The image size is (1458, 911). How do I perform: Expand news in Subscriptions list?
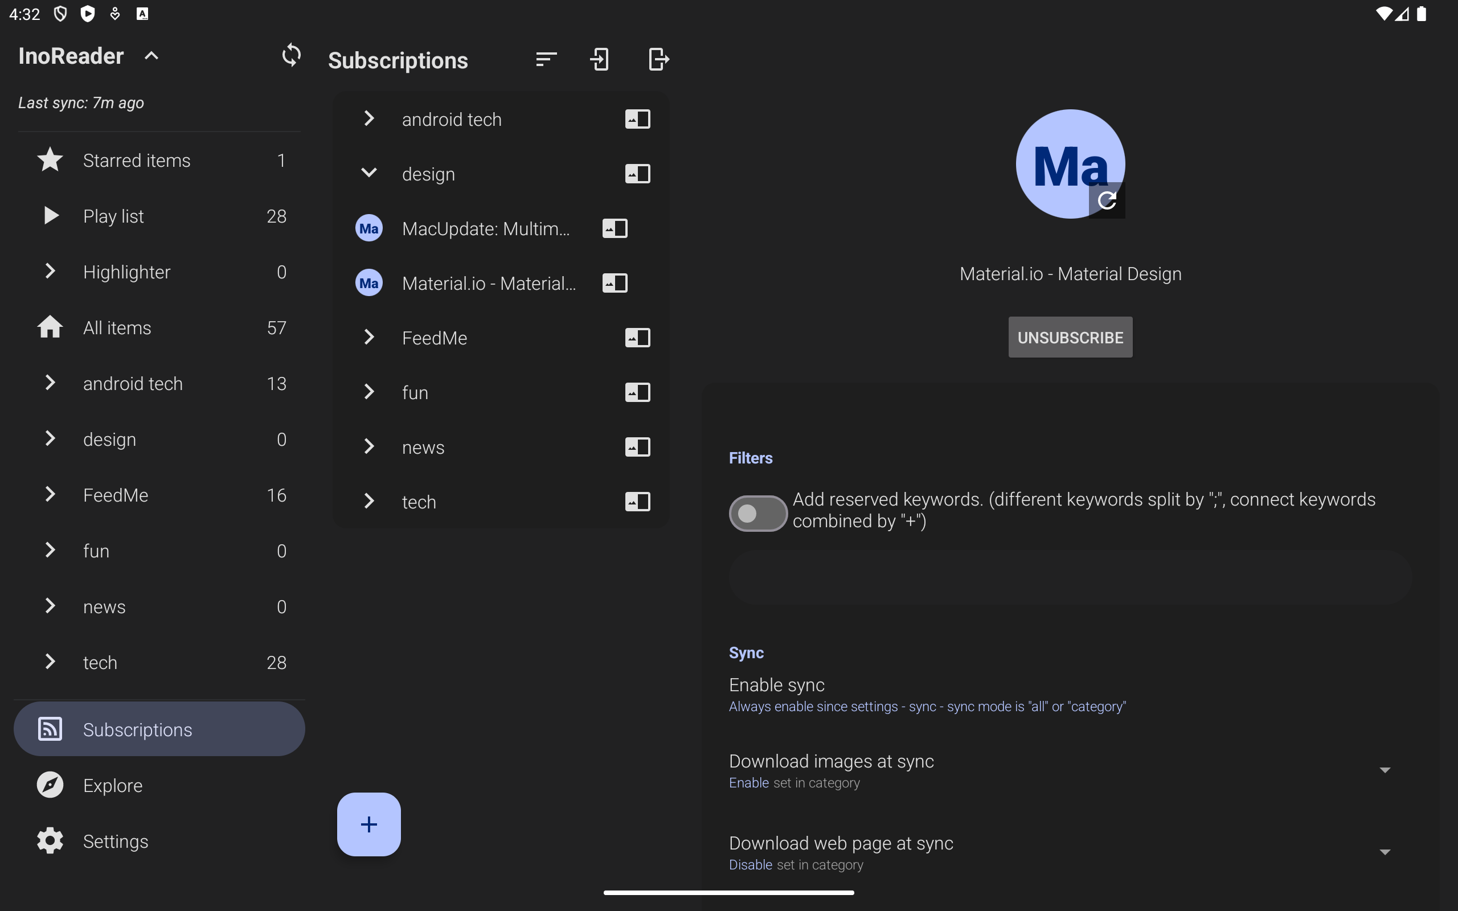pos(368,446)
